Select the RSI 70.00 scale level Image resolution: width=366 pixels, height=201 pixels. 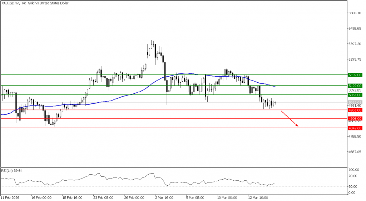coord(354,176)
